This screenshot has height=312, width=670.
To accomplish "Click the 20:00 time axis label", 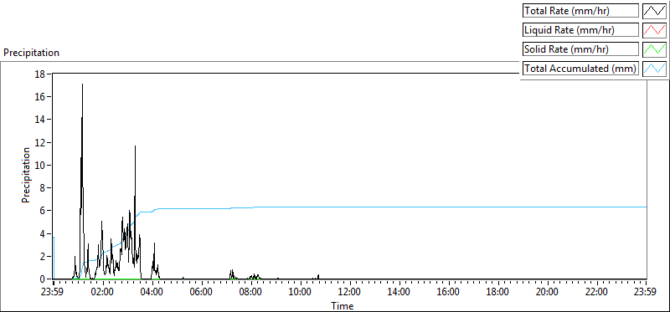I will pyautogui.click(x=548, y=293).
